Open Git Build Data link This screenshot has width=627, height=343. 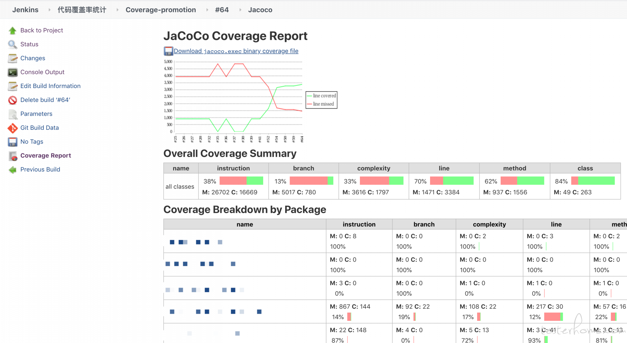40,128
